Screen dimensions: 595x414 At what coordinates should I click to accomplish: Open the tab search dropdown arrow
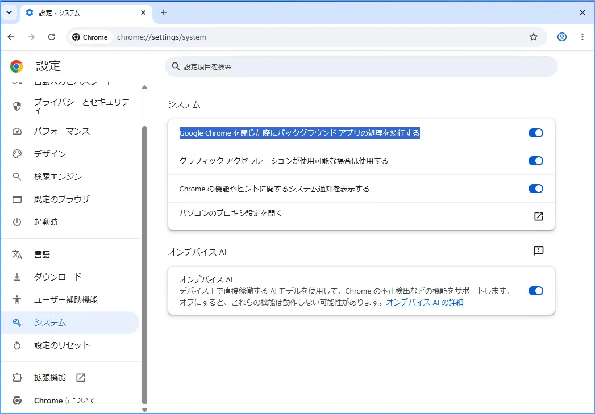pos(9,12)
